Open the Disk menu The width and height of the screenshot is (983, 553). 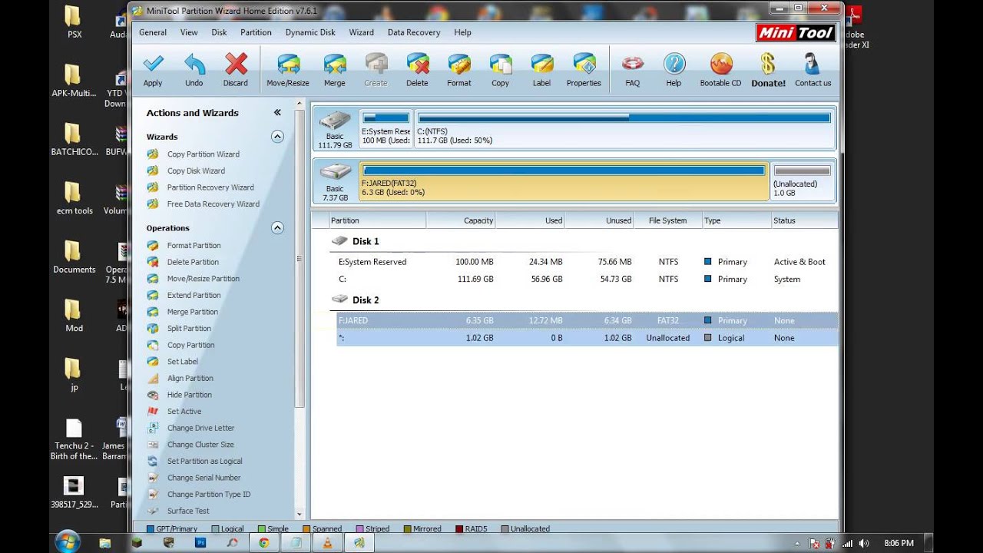tap(219, 32)
